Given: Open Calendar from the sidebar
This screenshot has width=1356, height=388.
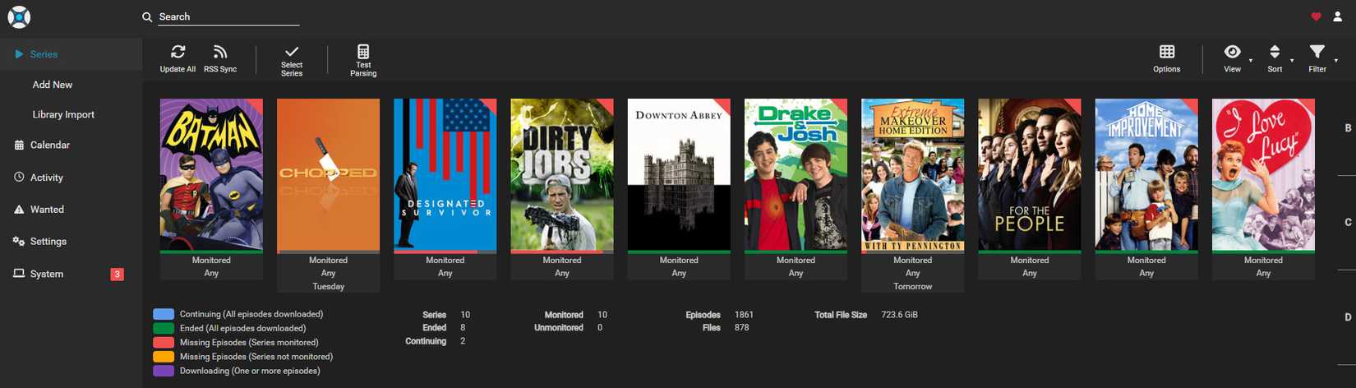Looking at the screenshot, I should pyautogui.click(x=49, y=145).
